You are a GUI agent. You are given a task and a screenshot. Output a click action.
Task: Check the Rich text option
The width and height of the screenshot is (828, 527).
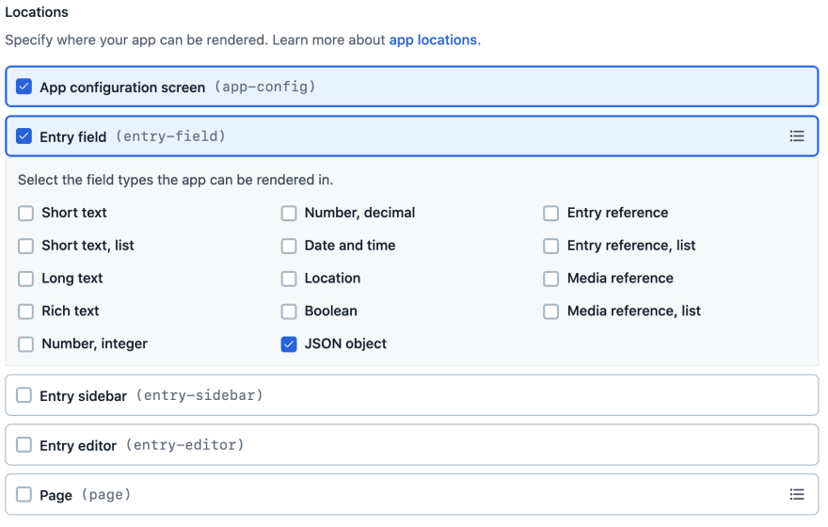click(x=26, y=311)
